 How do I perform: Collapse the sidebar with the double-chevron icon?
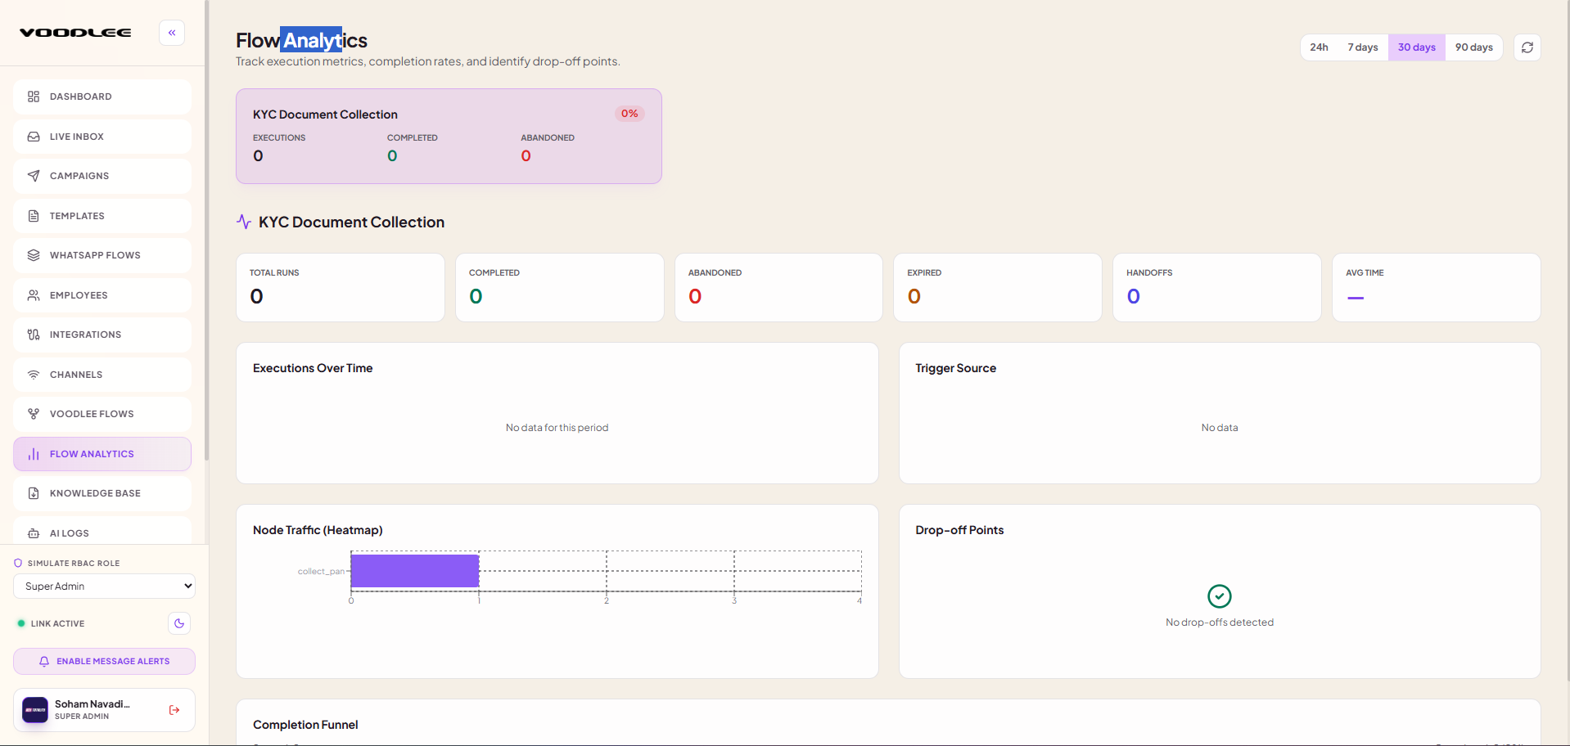[x=172, y=33]
